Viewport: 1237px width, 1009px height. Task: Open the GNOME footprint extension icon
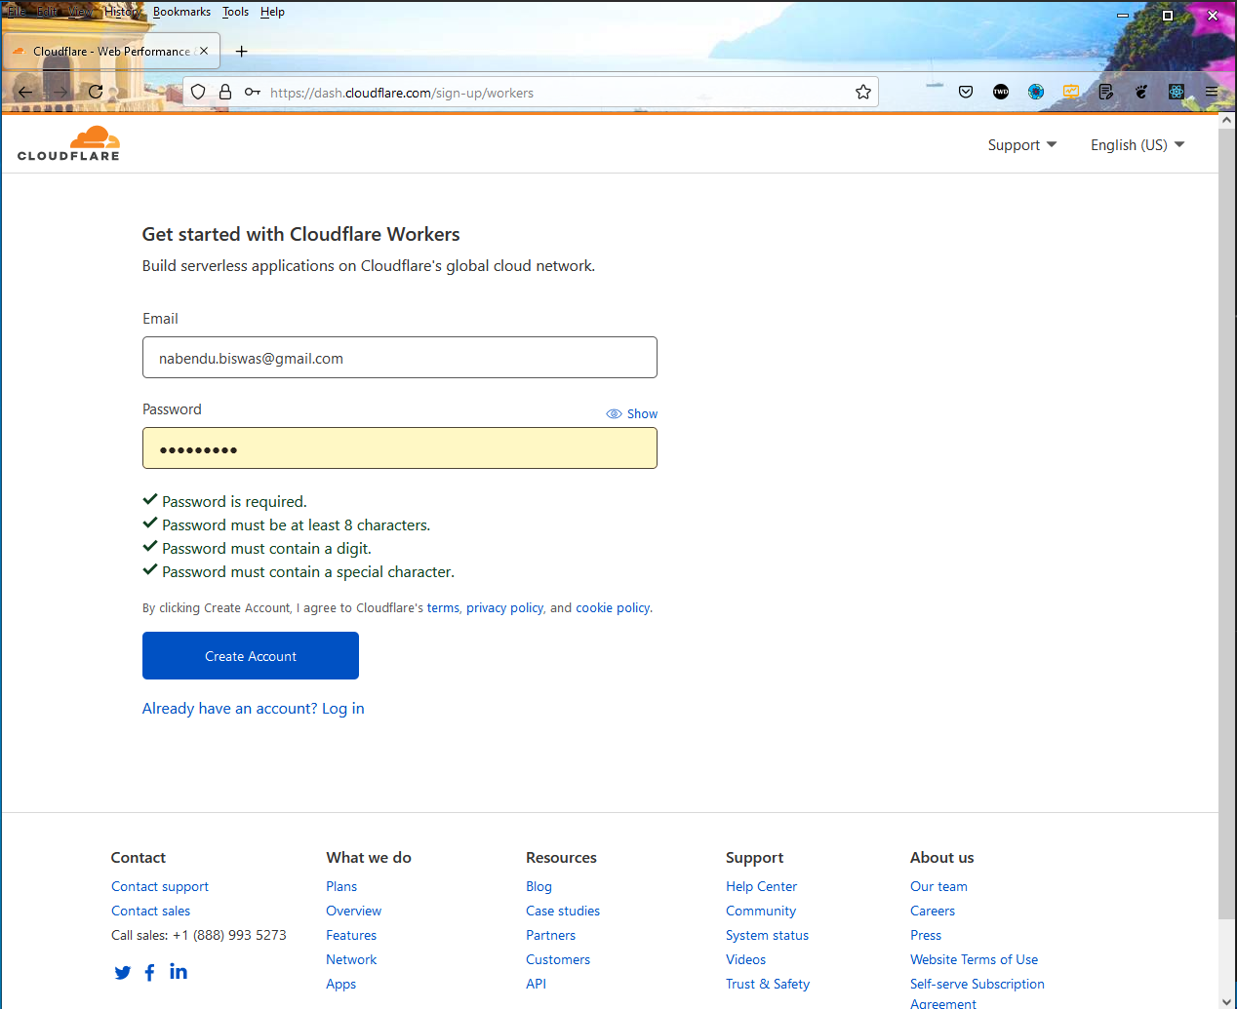[1141, 92]
